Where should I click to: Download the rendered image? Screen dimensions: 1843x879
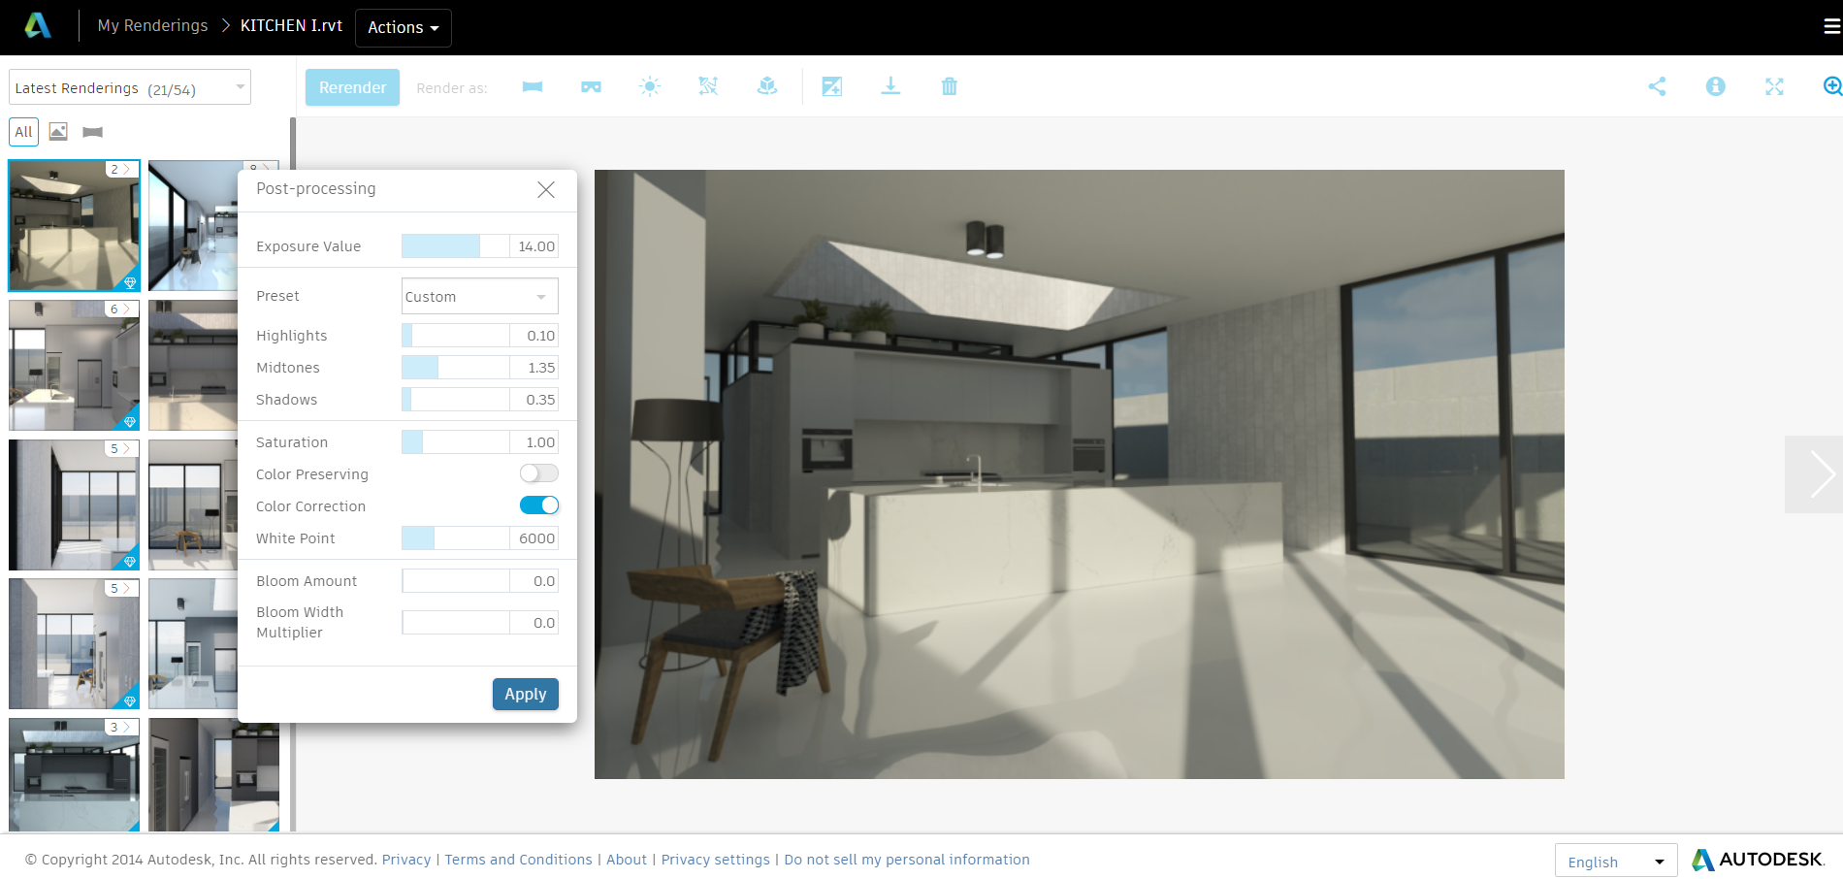coord(890,86)
